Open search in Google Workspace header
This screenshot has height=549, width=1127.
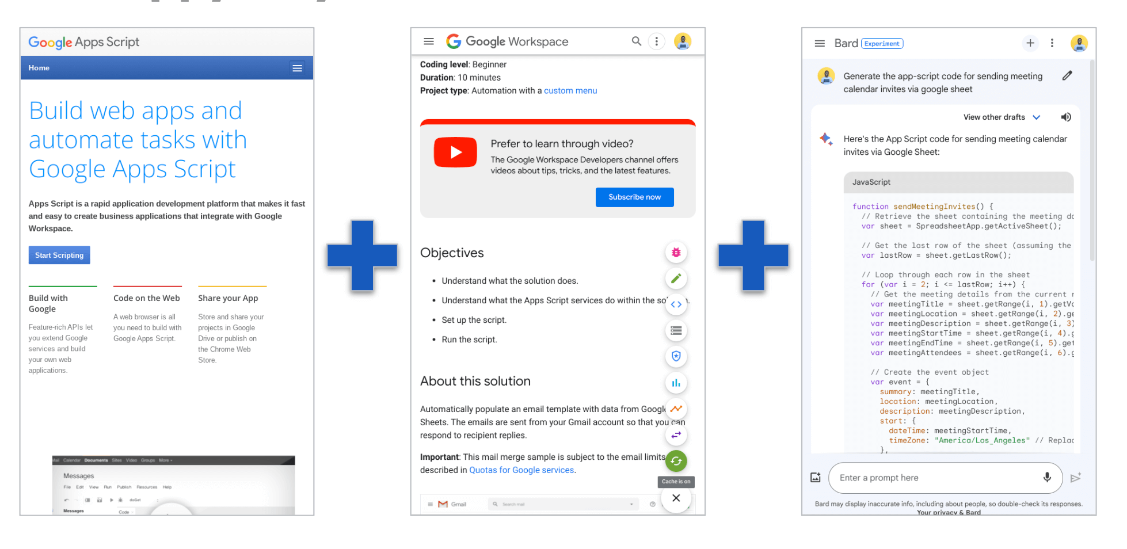[637, 41]
